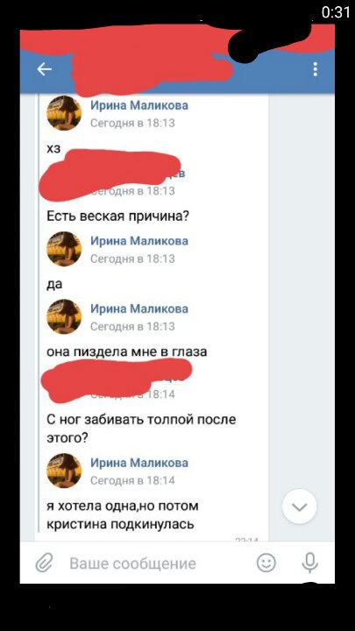Tap the redacted chat title in header
The height and width of the screenshot is (631, 355).
[x=151, y=70]
